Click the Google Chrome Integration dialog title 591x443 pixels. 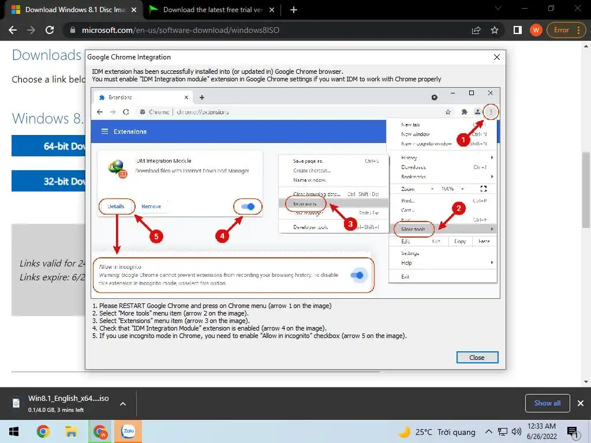(x=129, y=57)
